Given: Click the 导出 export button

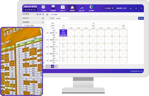Looking at the screenshot, I should (141, 18).
